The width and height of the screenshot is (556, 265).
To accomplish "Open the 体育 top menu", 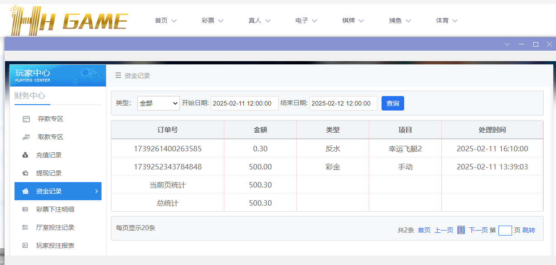I will 447,20.
